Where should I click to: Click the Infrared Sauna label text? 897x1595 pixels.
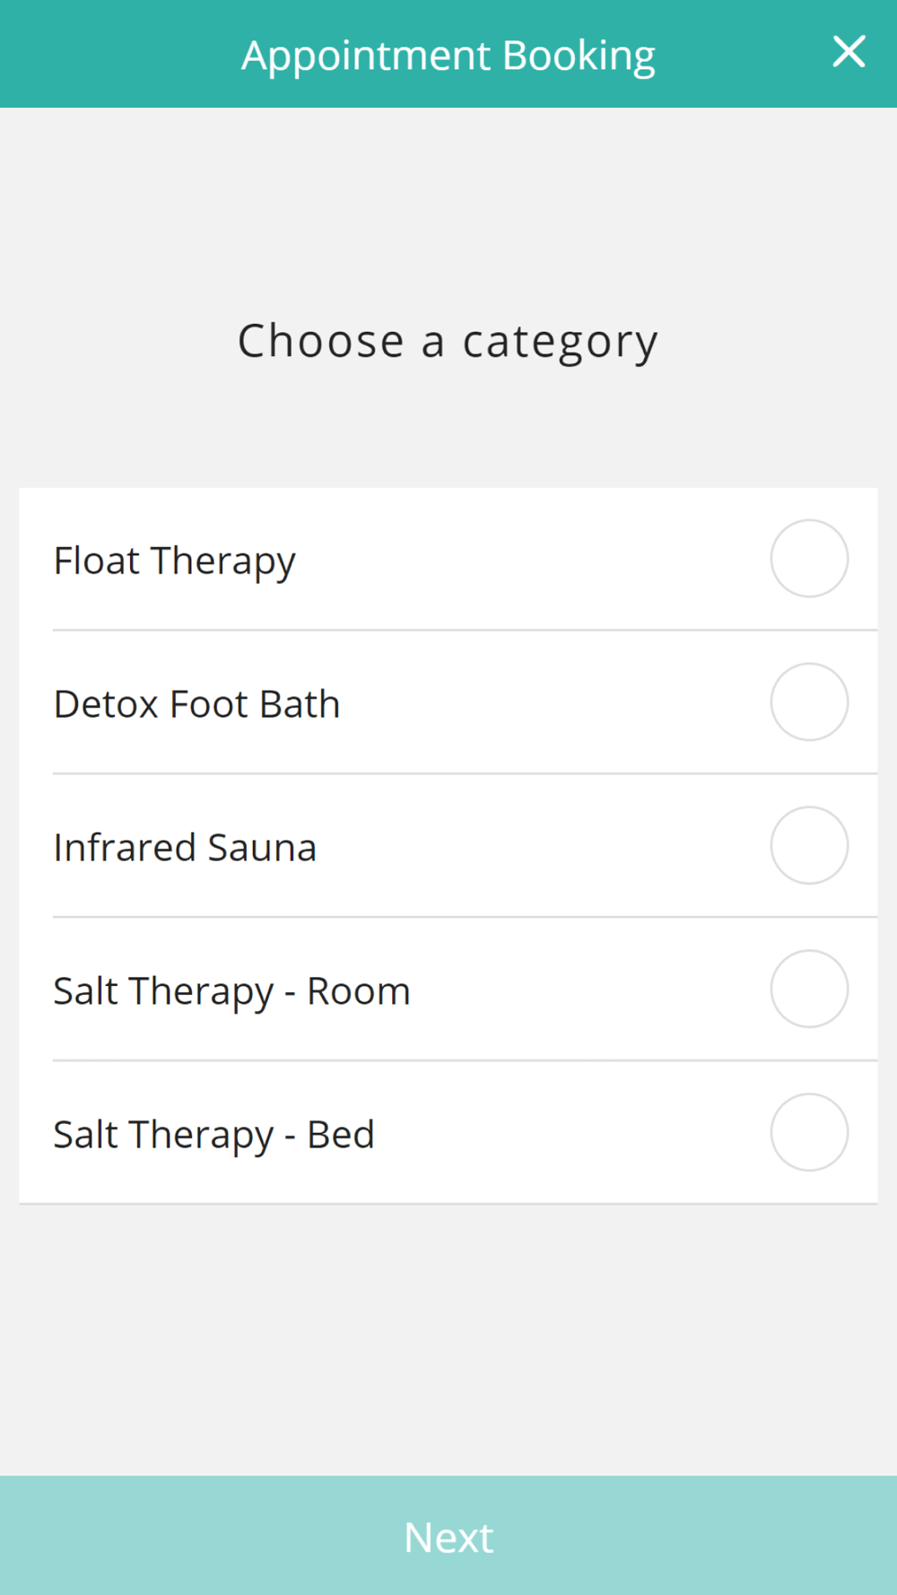click(185, 848)
